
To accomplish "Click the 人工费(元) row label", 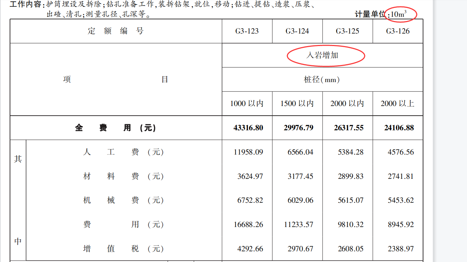I will [x=123, y=152].
